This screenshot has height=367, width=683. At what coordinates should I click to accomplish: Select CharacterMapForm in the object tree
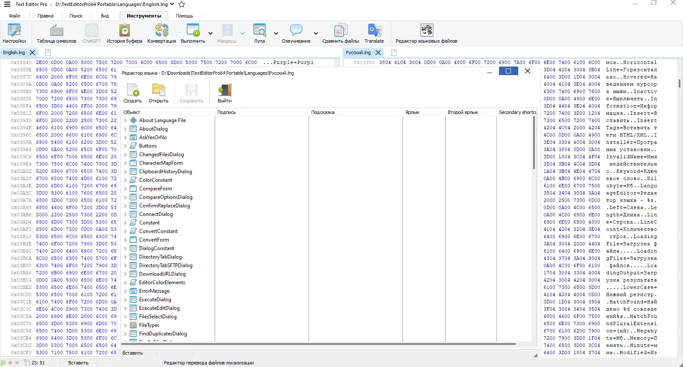(161, 163)
